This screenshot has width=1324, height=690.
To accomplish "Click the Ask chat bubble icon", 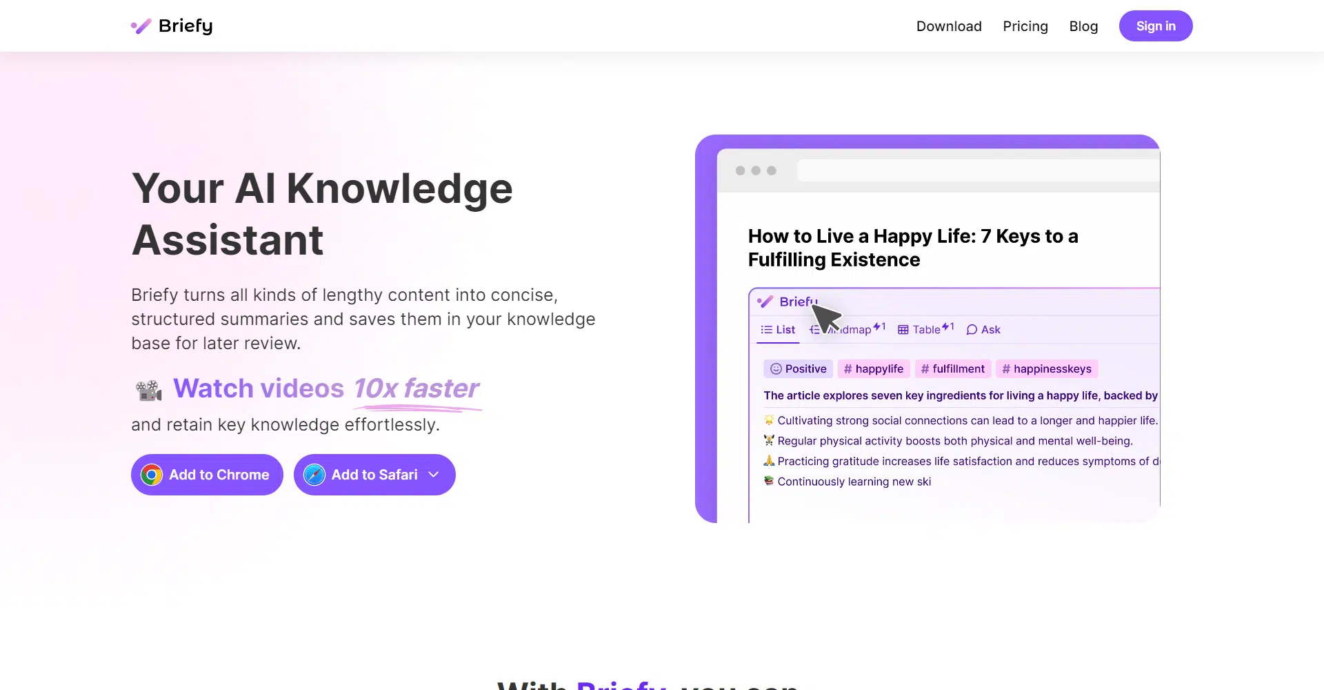I will click(972, 330).
